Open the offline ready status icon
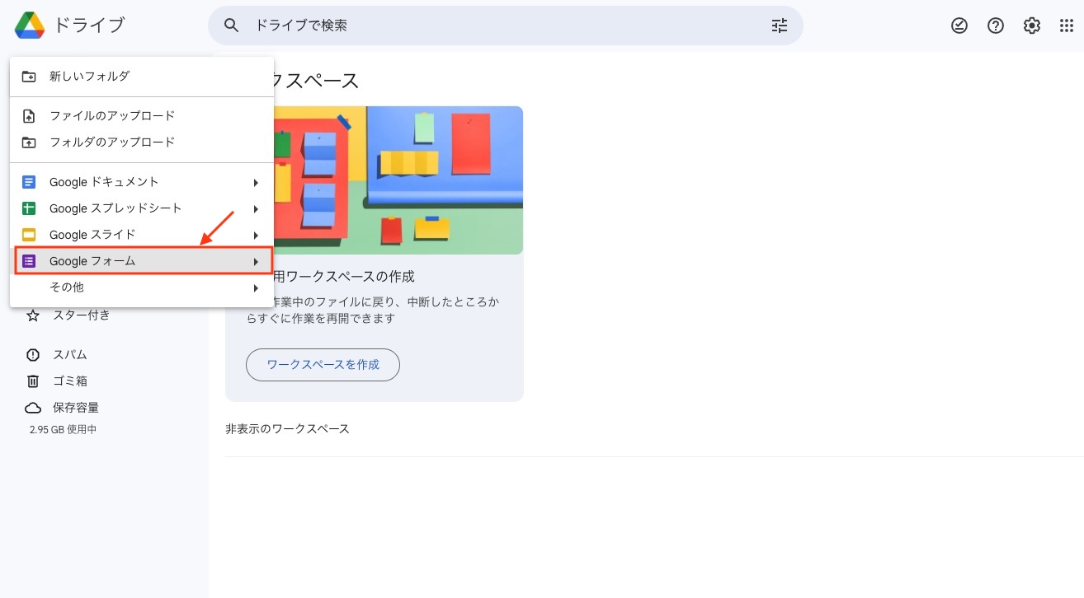This screenshot has width=1084, height=598. [x=959, y=26]
